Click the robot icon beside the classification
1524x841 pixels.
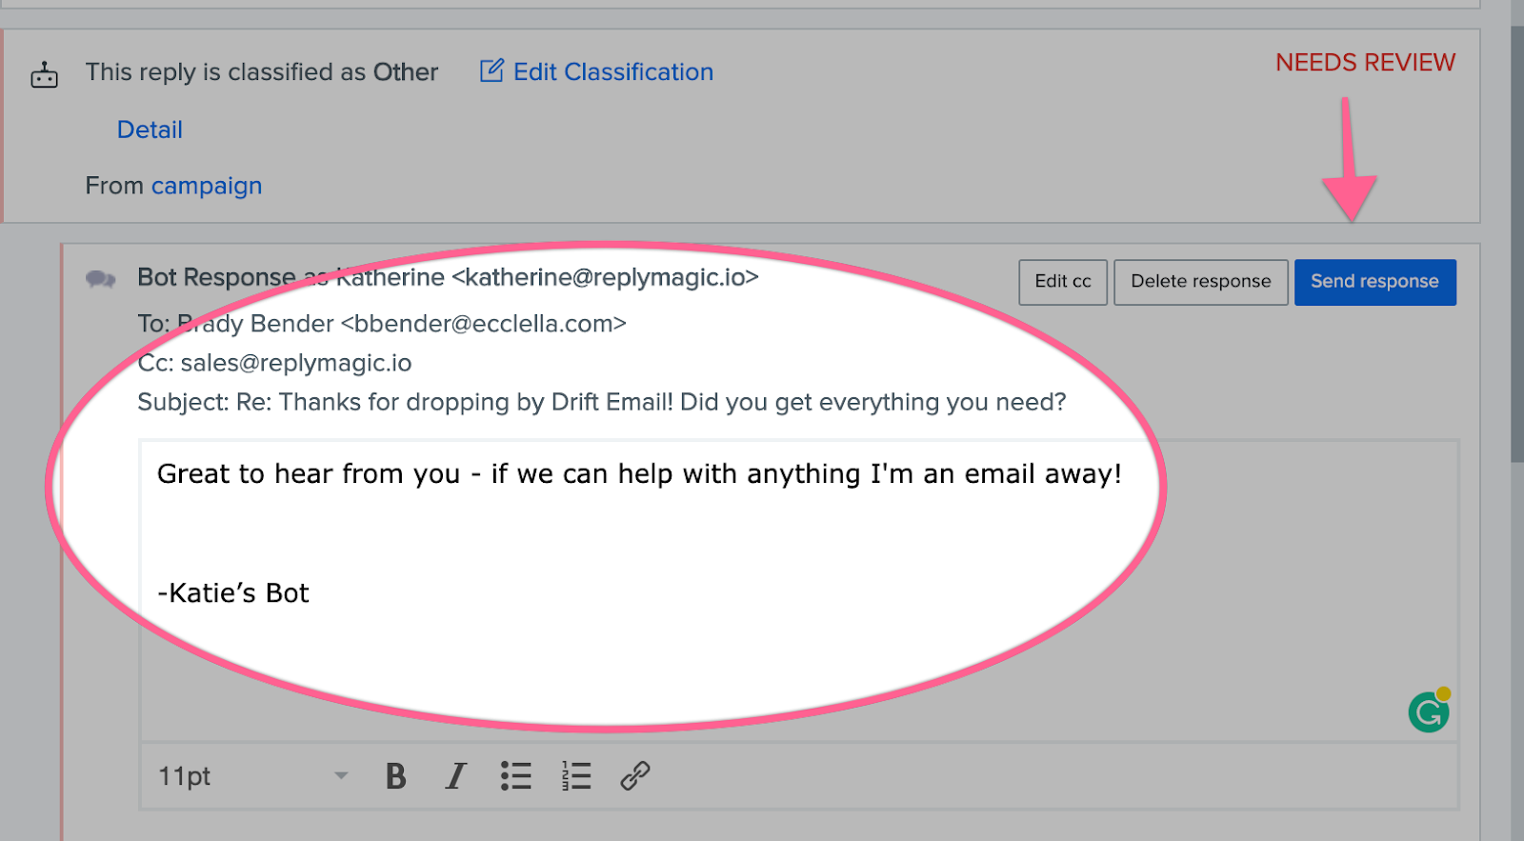[44, 74]
